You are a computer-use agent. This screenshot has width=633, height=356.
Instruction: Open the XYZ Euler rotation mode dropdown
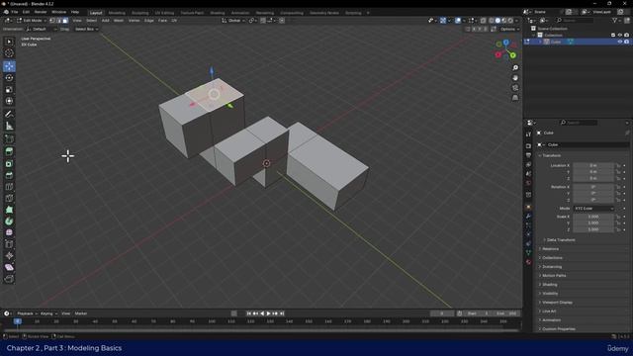click(593, 209)
